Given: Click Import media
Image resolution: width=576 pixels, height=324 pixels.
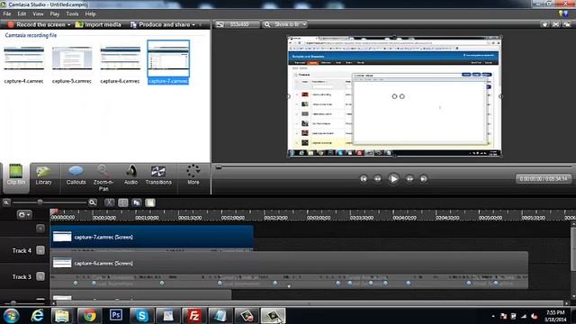Looking at the screenshot, I should (x=98, y=24).
